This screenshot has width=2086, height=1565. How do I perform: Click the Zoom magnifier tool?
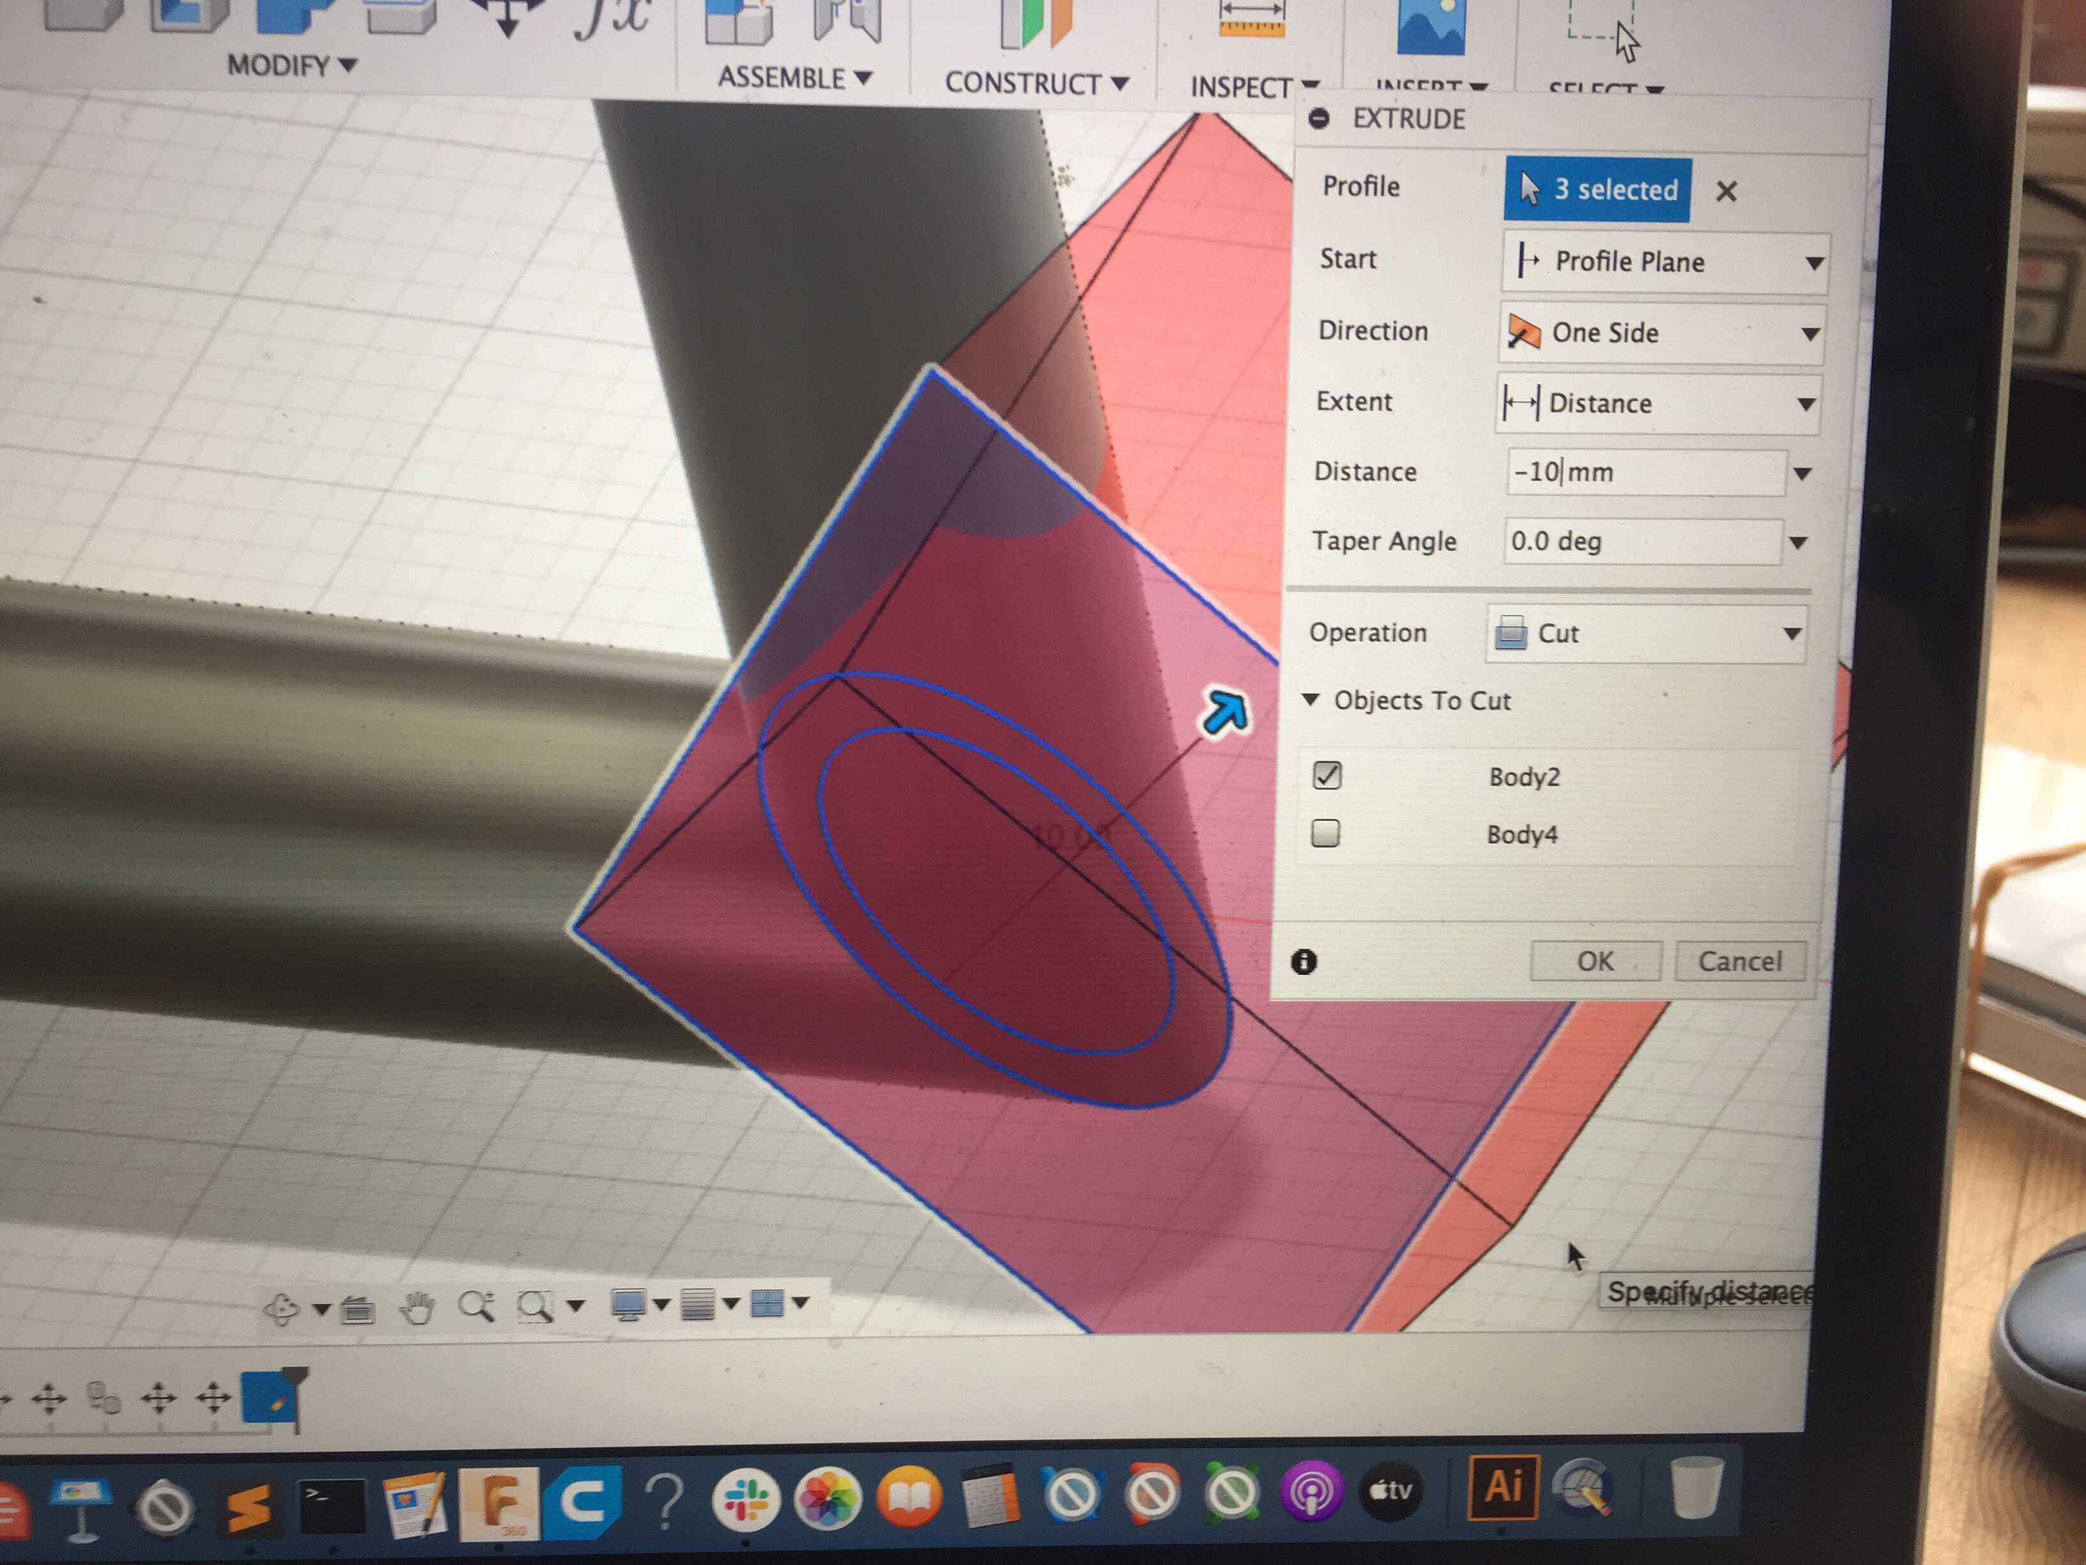point(475,1305)
